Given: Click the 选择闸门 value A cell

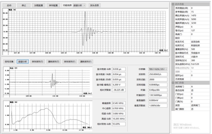Looking at the screenshot, I should [200, 87].
